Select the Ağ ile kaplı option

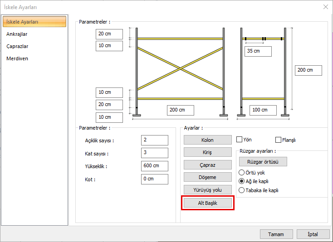click(242, 181)
